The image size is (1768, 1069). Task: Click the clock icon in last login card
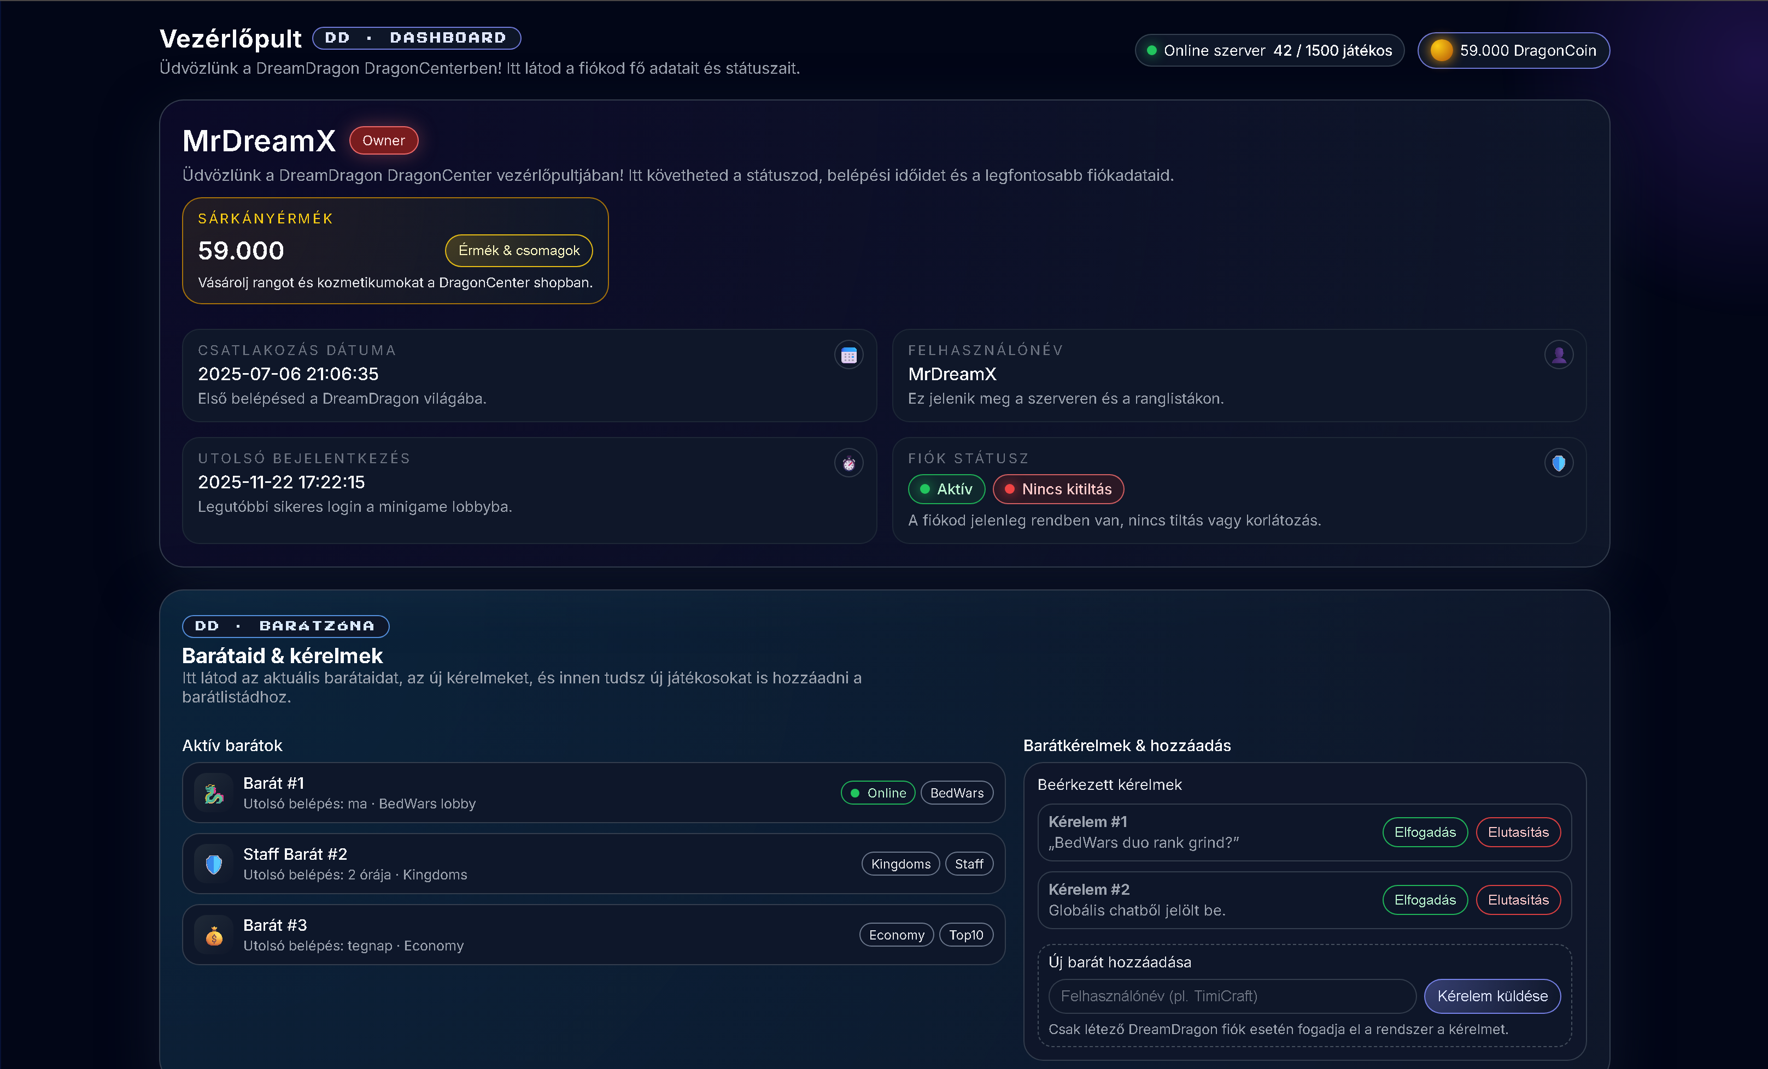(x=849, y=463)
